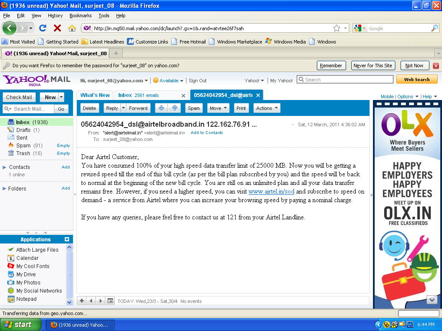
Task: Click the search magnifier in Google box
Action: pyautogui.click(x=434, y=28)
